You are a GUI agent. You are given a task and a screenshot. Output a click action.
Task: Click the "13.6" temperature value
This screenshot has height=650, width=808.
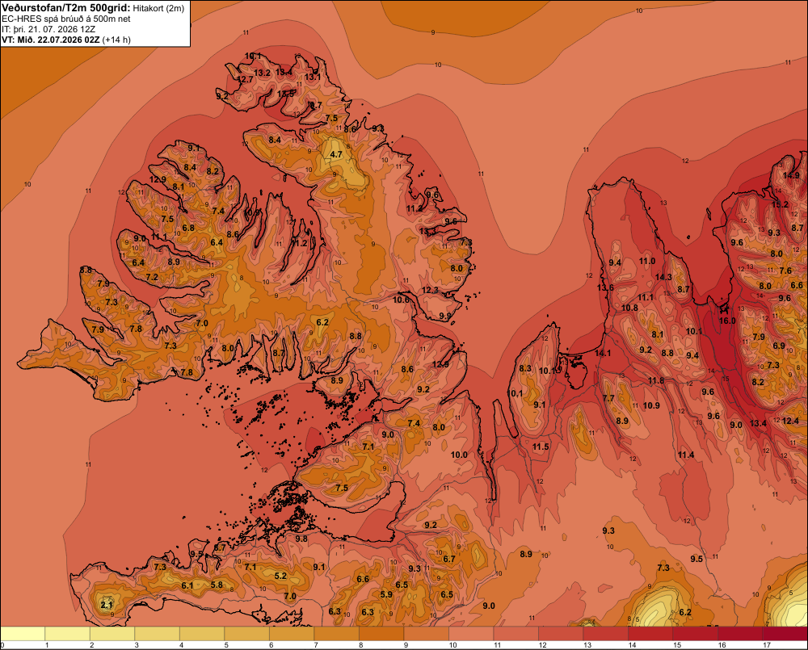tap(605, 288)
